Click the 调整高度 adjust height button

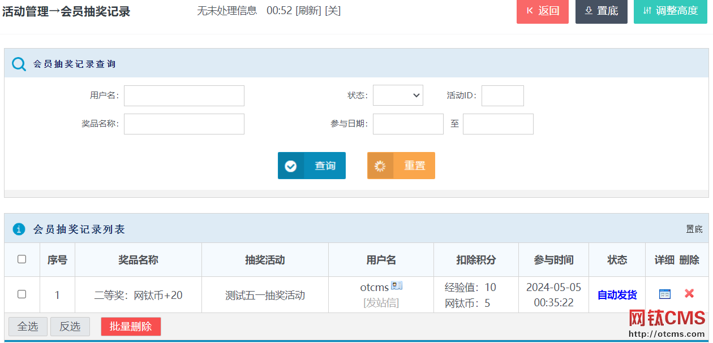[670, 11]
